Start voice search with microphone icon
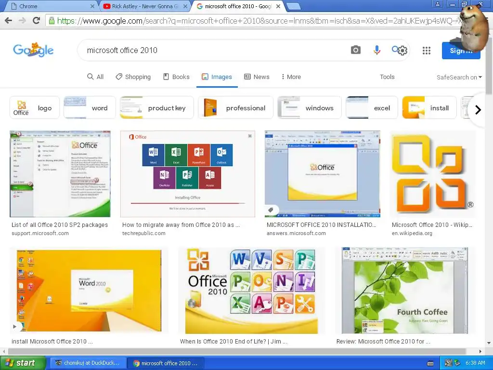 click(x=376, y=50)
